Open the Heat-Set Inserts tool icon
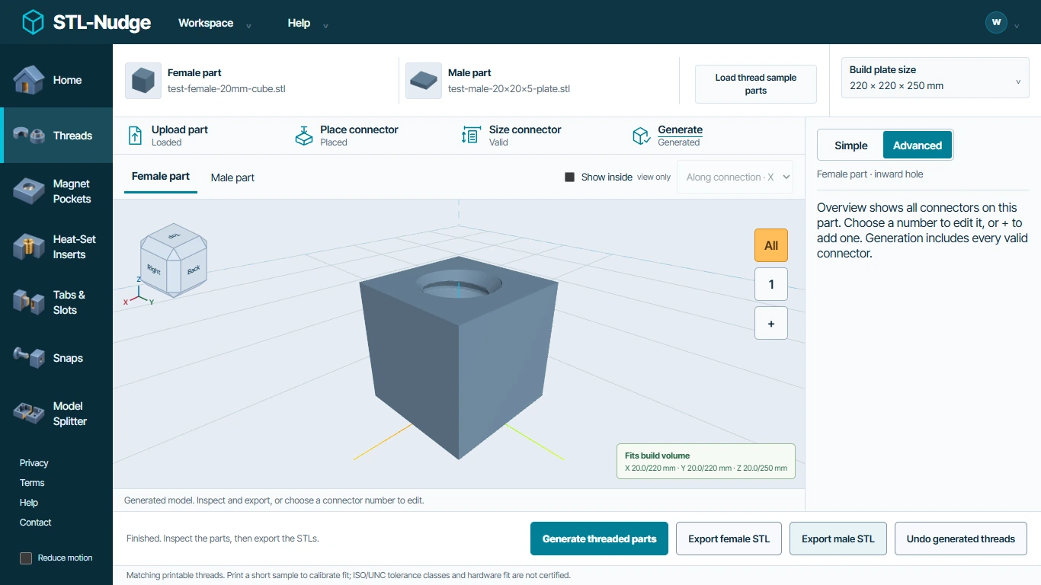 28,247
